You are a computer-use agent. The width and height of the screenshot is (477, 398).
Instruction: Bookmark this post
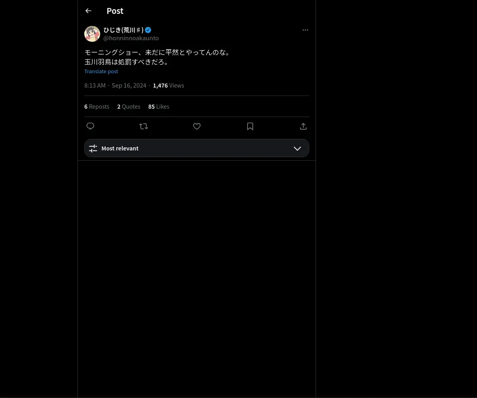(x=250, y=126)
